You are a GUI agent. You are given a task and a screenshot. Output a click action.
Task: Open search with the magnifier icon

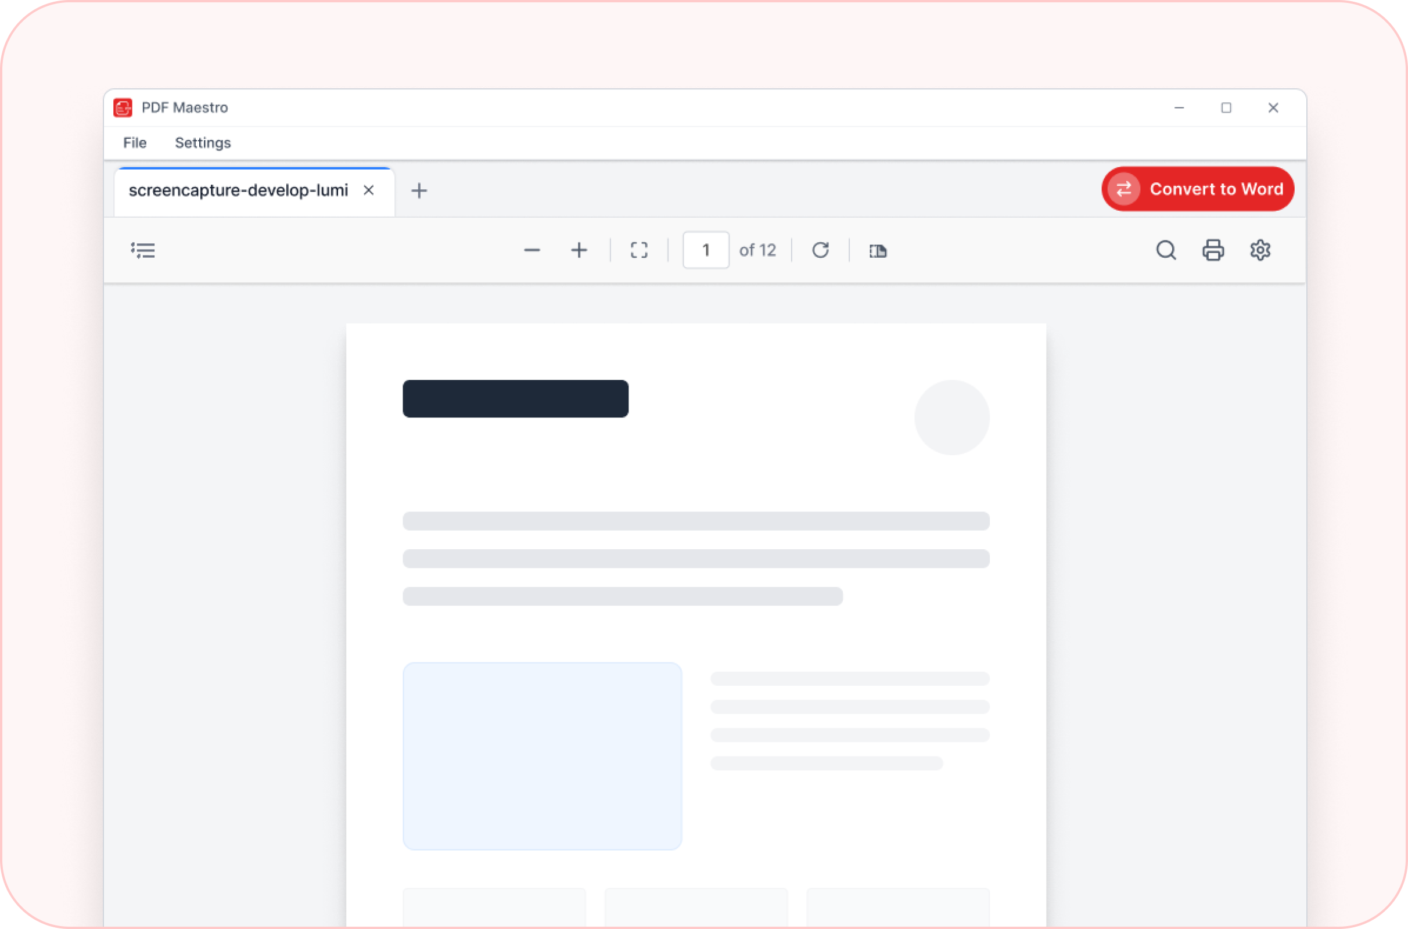(1166, 250)
